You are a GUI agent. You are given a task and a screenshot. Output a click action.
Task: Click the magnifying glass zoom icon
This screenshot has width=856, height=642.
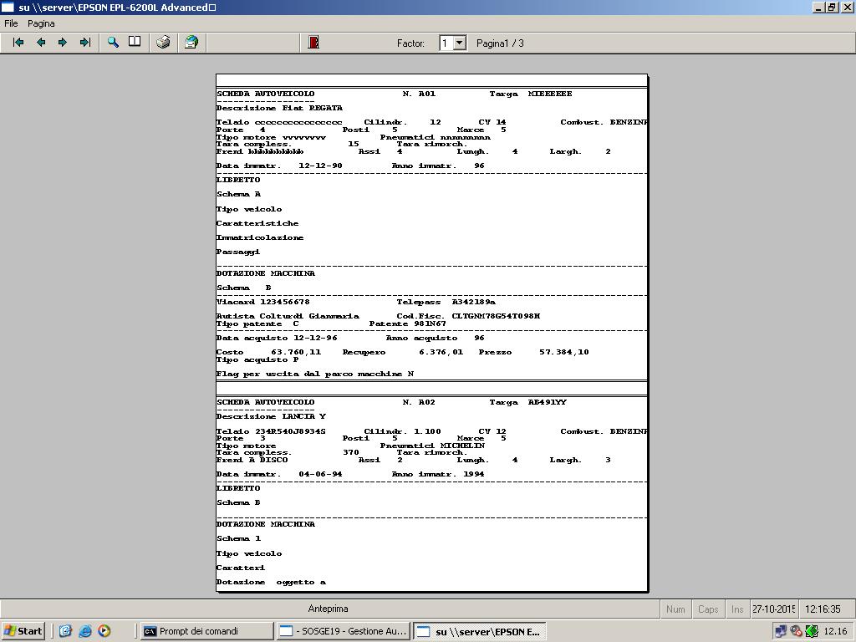pyautogui.click(x=113, y=43)
